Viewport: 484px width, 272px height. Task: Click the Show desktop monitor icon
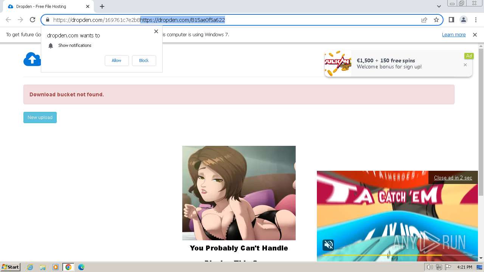click(479, 267)
